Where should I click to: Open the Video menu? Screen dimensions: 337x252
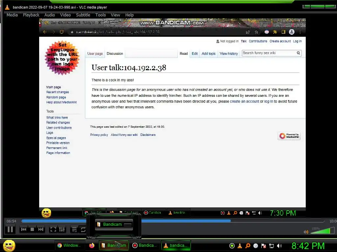click(x=65, y=15)
